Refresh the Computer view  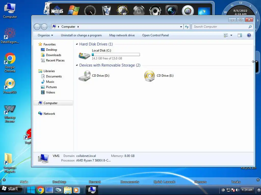coord(187,27)
